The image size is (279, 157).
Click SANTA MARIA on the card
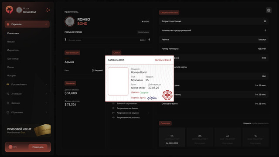pyautogui.click(x=116, y=60)
